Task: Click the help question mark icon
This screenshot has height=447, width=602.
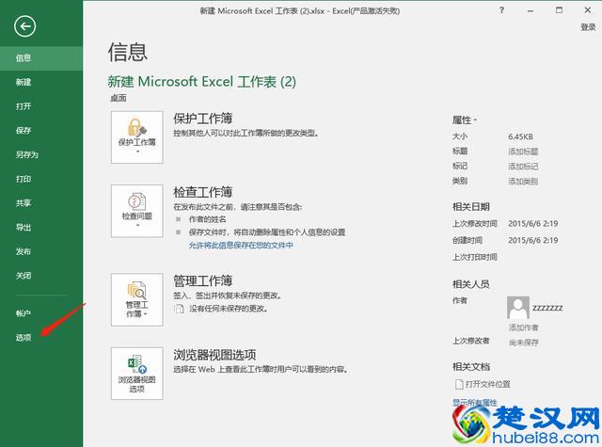Action: click(501, 10)
